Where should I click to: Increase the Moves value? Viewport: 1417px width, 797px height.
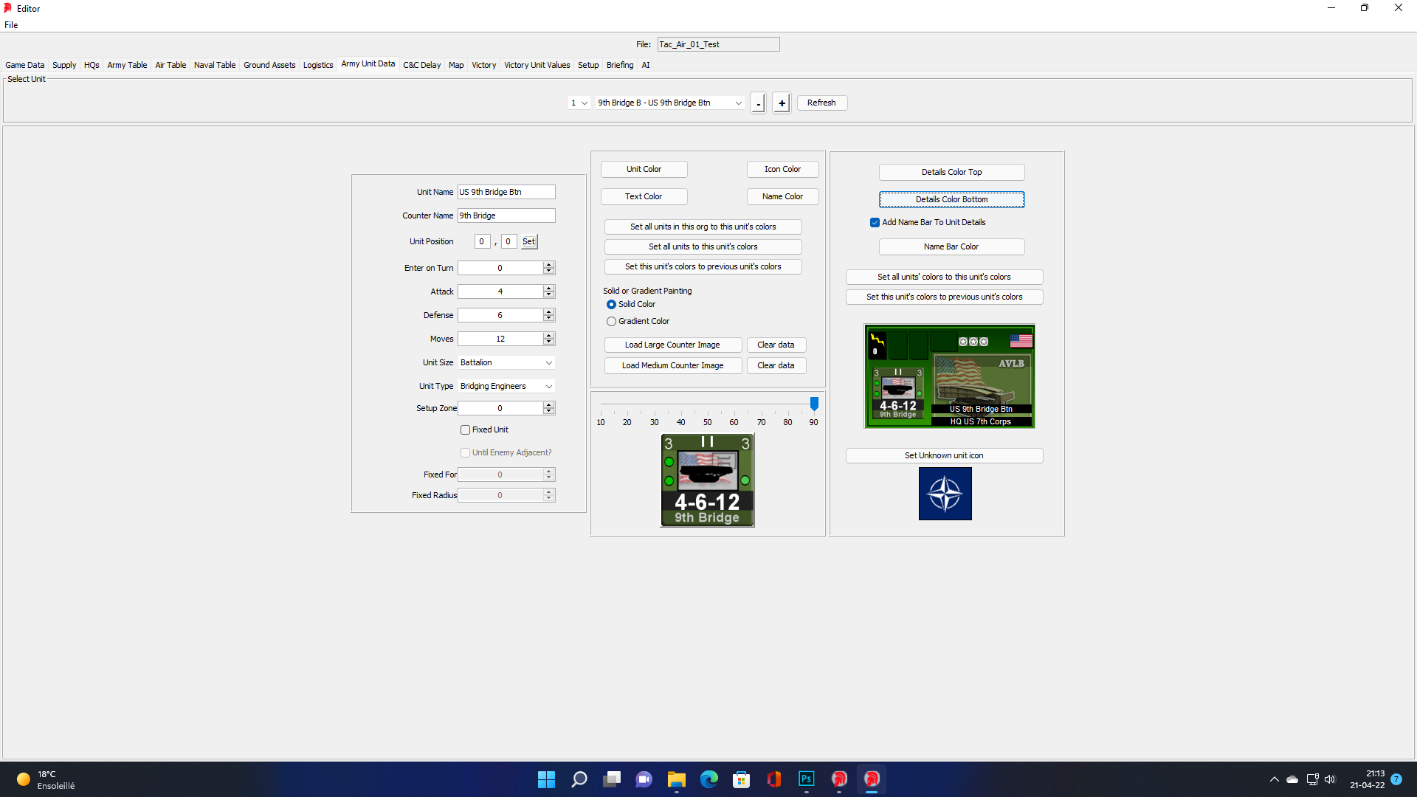click(548, 335)
